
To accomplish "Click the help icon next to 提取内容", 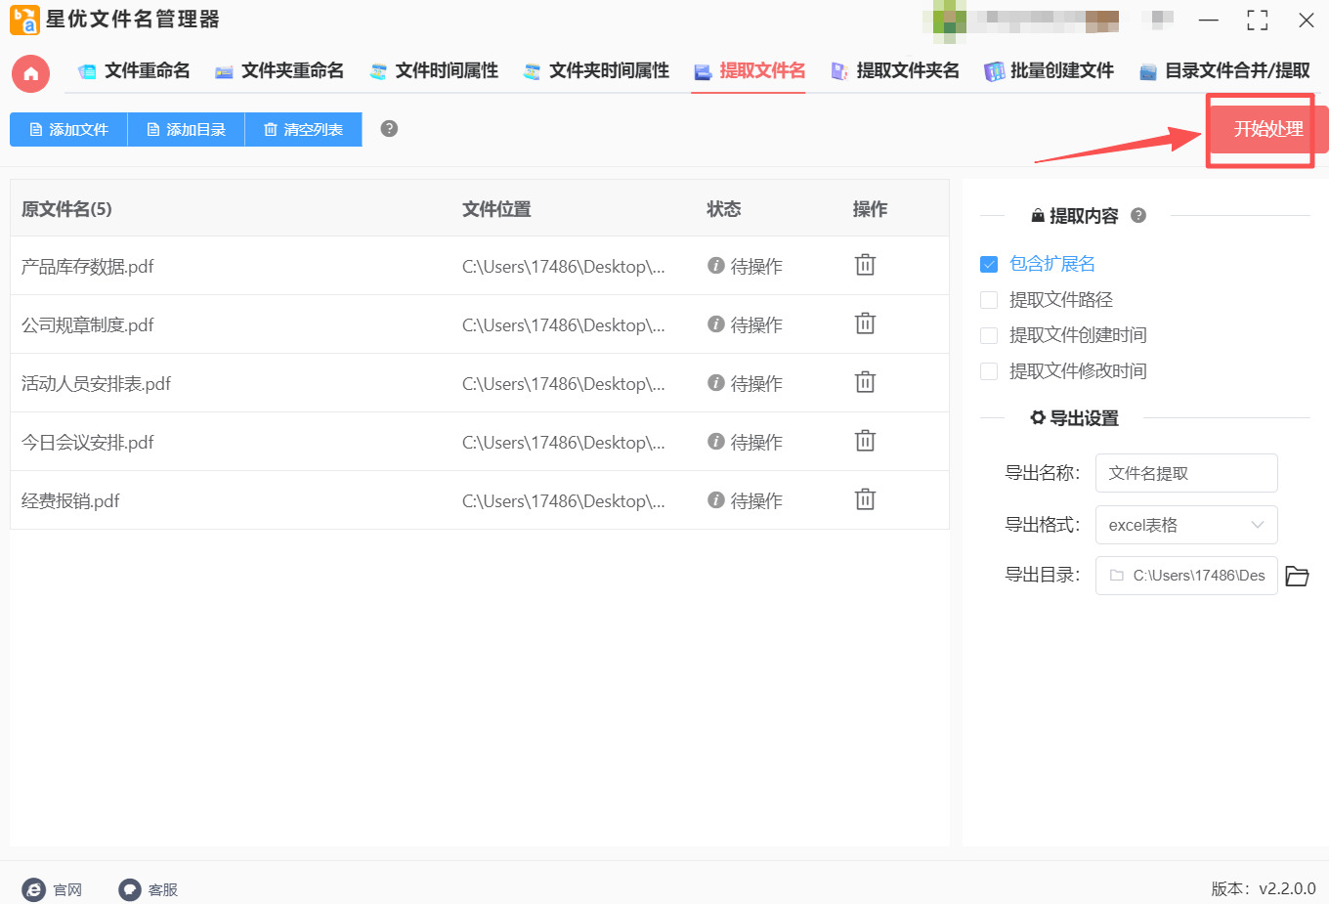I will [x=1137, y=216].
